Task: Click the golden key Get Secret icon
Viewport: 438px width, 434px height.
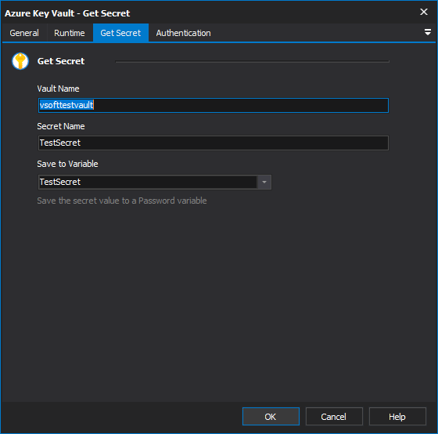Action: (x=20, y=61)
